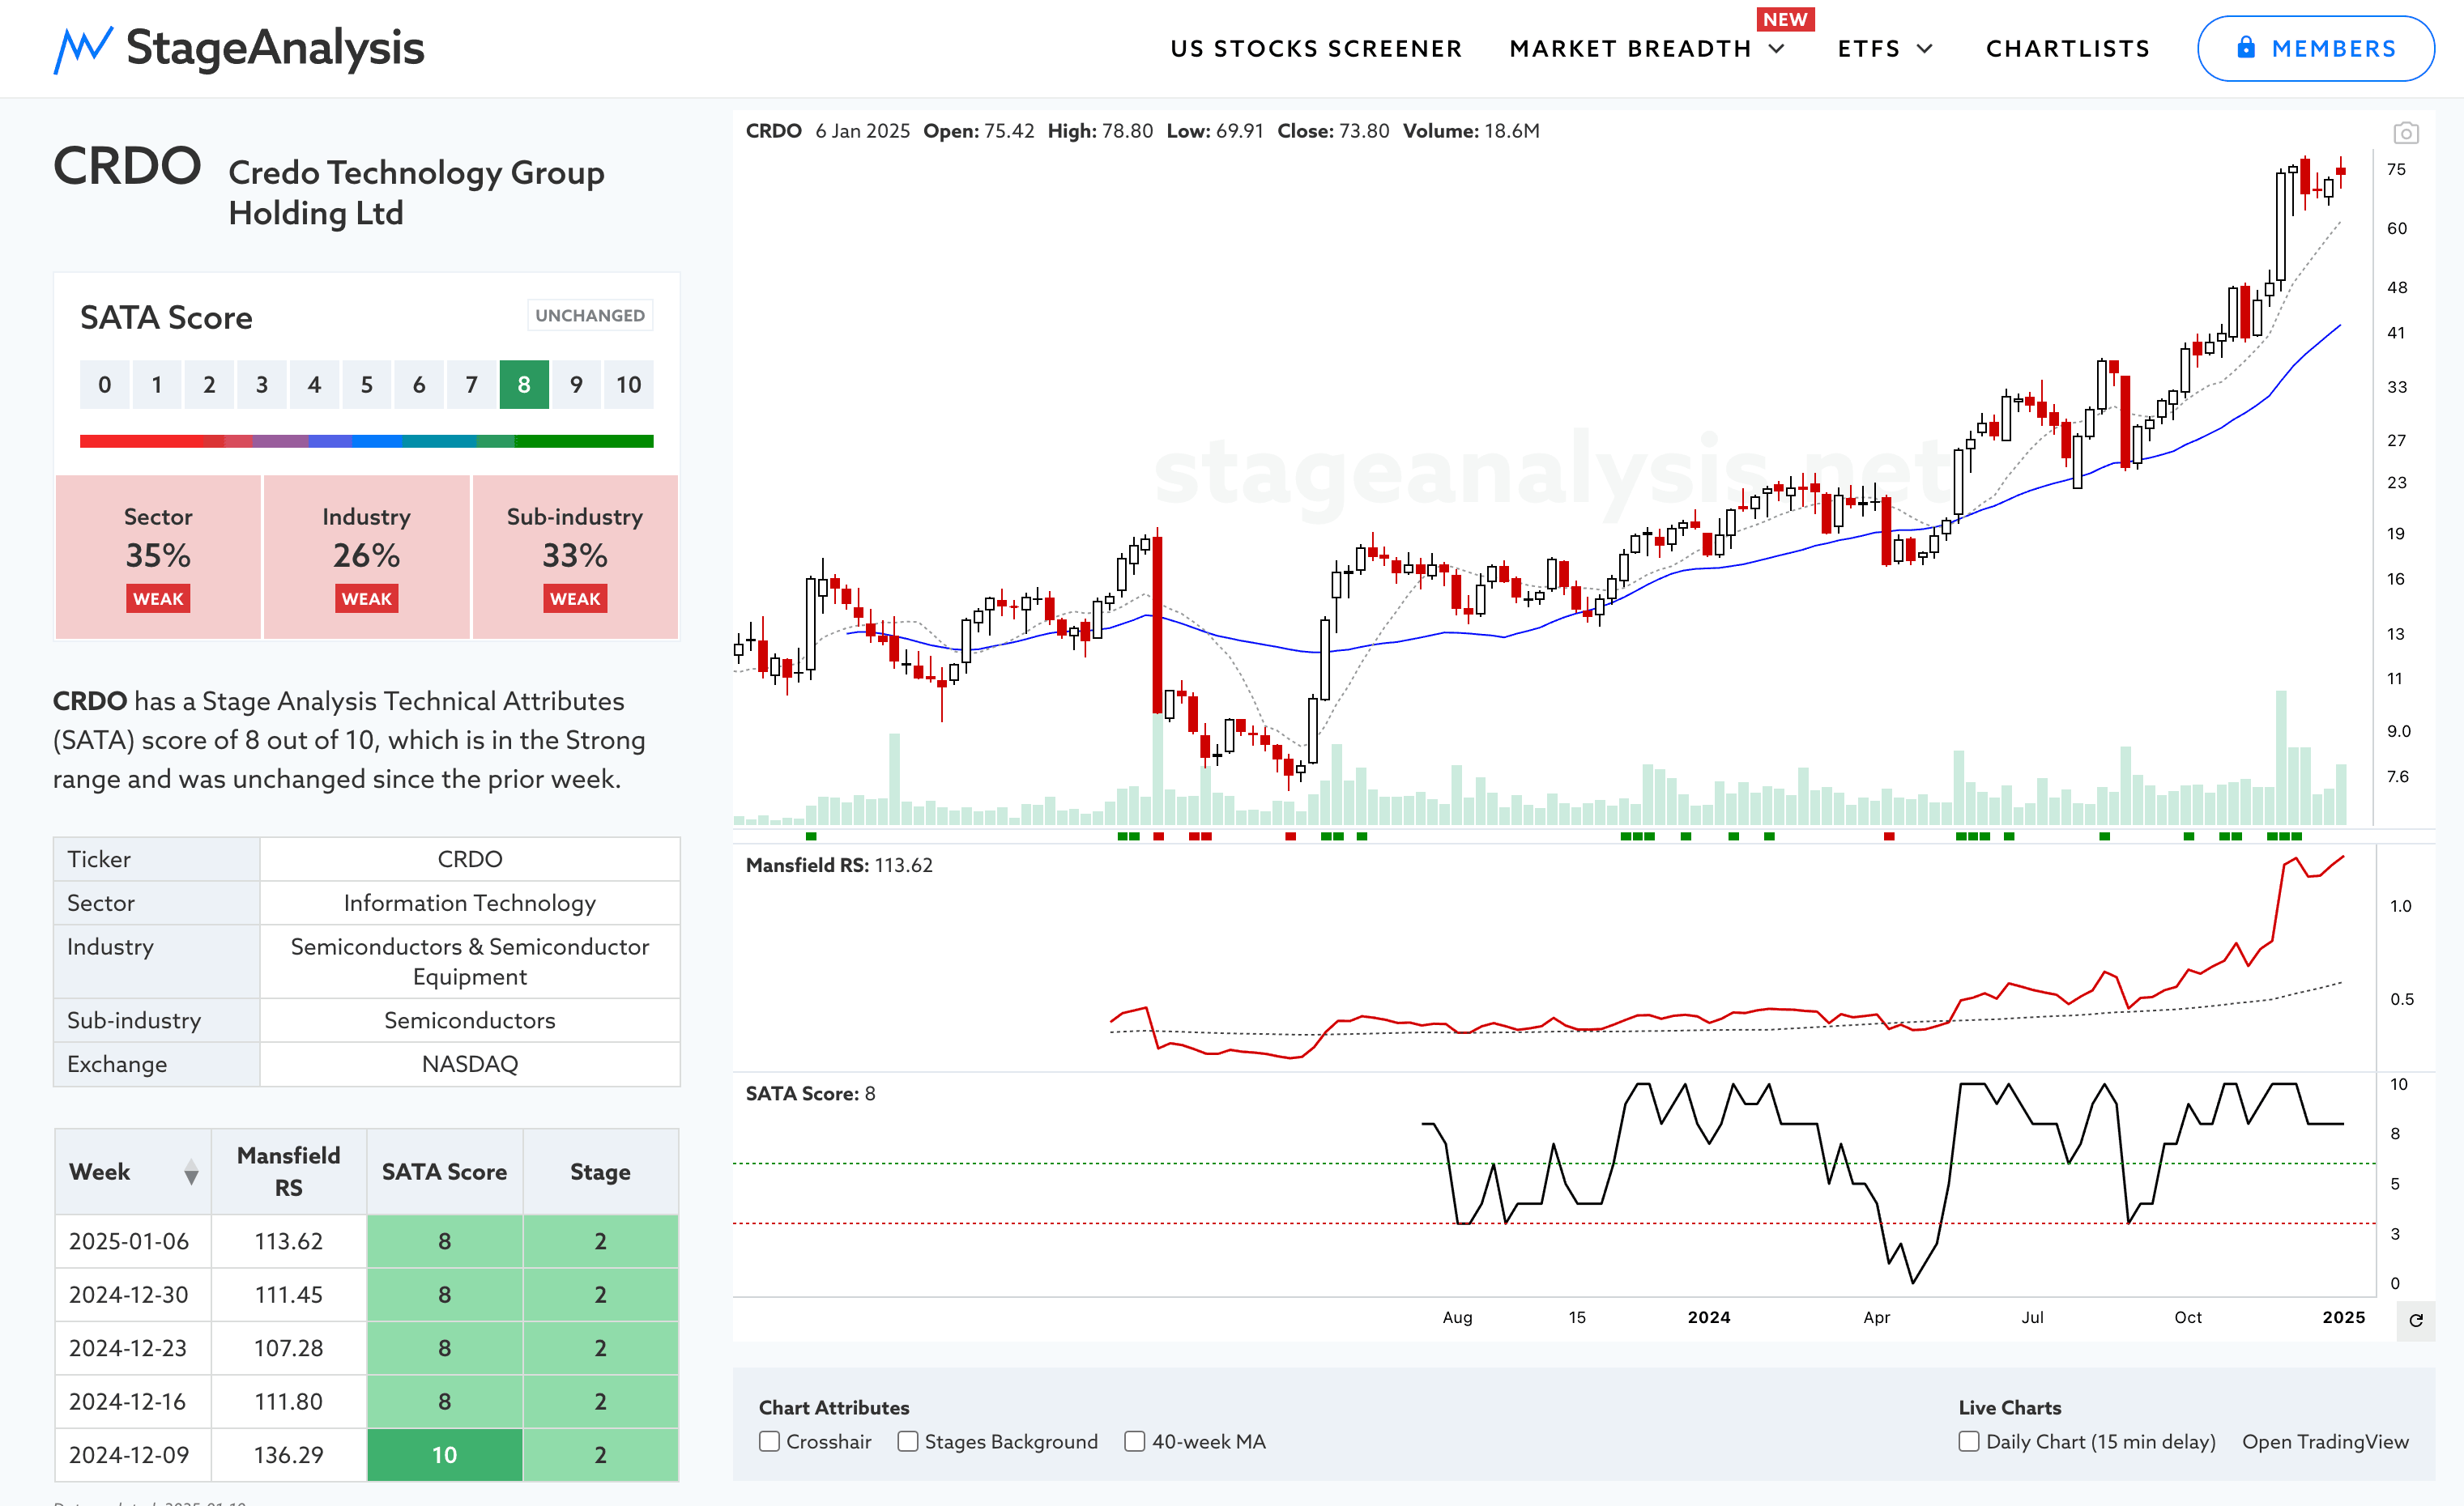
Task: Click the Oct label on time axis
Action: 2187,1317
